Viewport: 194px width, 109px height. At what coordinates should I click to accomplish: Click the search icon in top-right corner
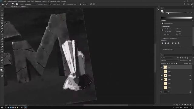pos(185,4)
